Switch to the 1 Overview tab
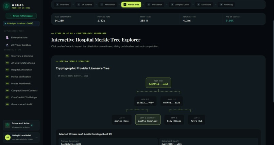This screenshot has width=274, height=145. 63,4
